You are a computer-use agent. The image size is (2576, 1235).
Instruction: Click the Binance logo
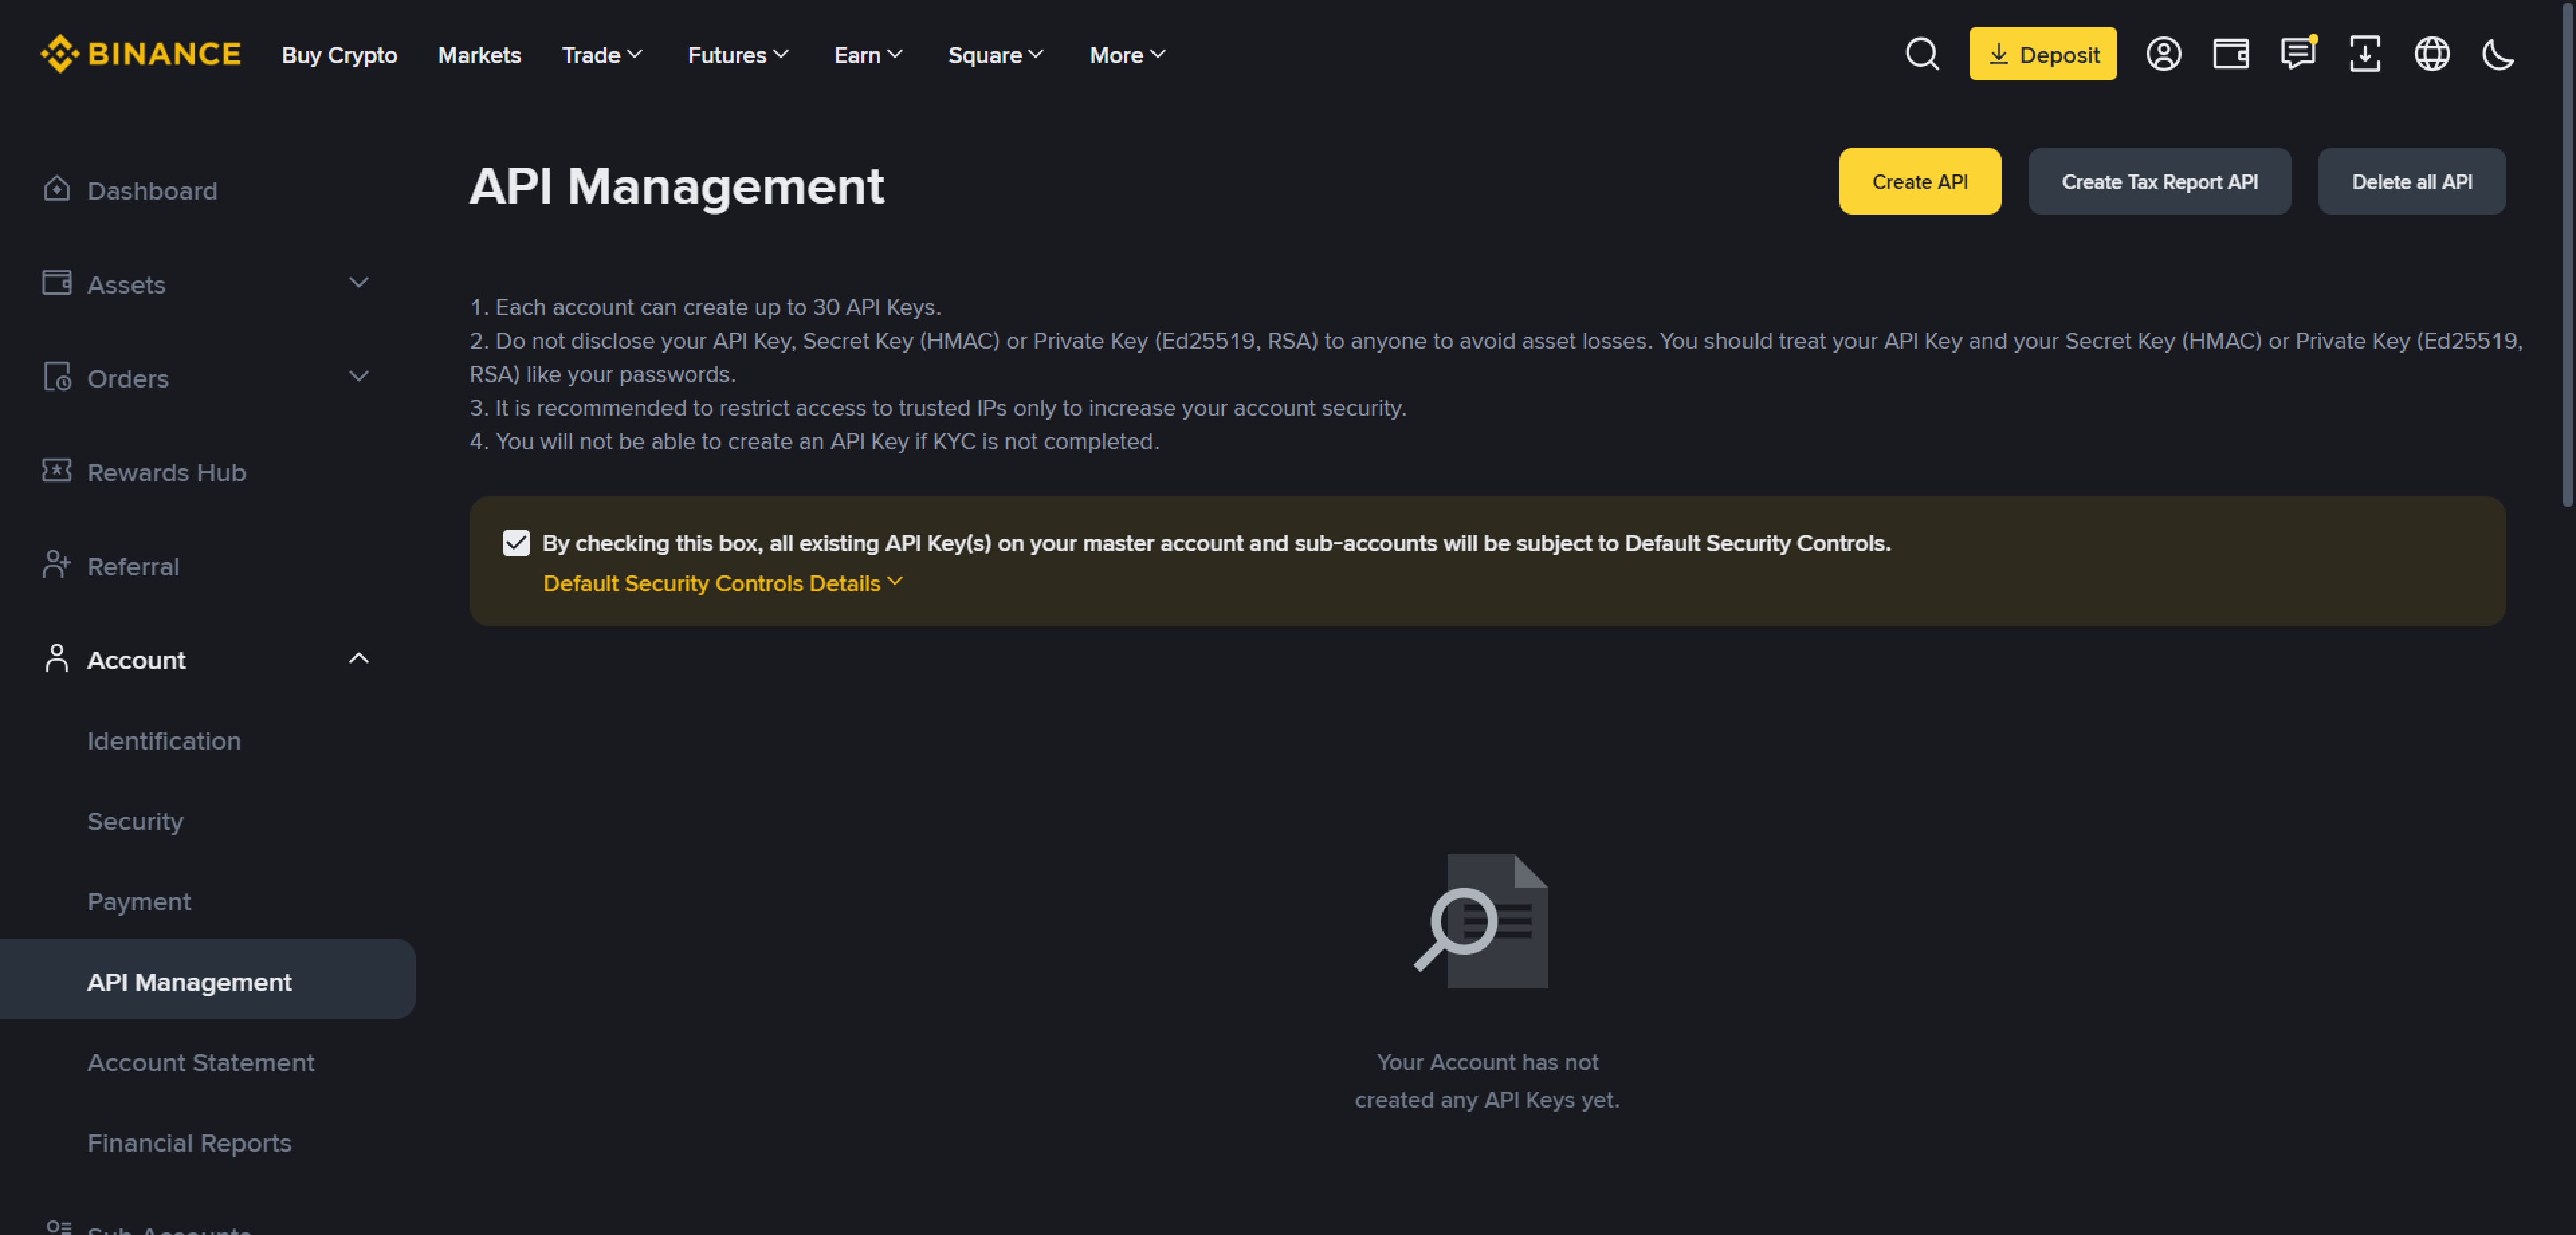[141, 54]
